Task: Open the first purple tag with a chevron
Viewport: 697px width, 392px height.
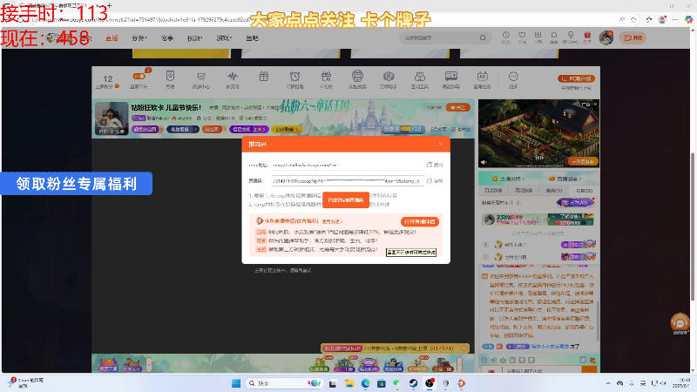Action: [x=146, y=129]
